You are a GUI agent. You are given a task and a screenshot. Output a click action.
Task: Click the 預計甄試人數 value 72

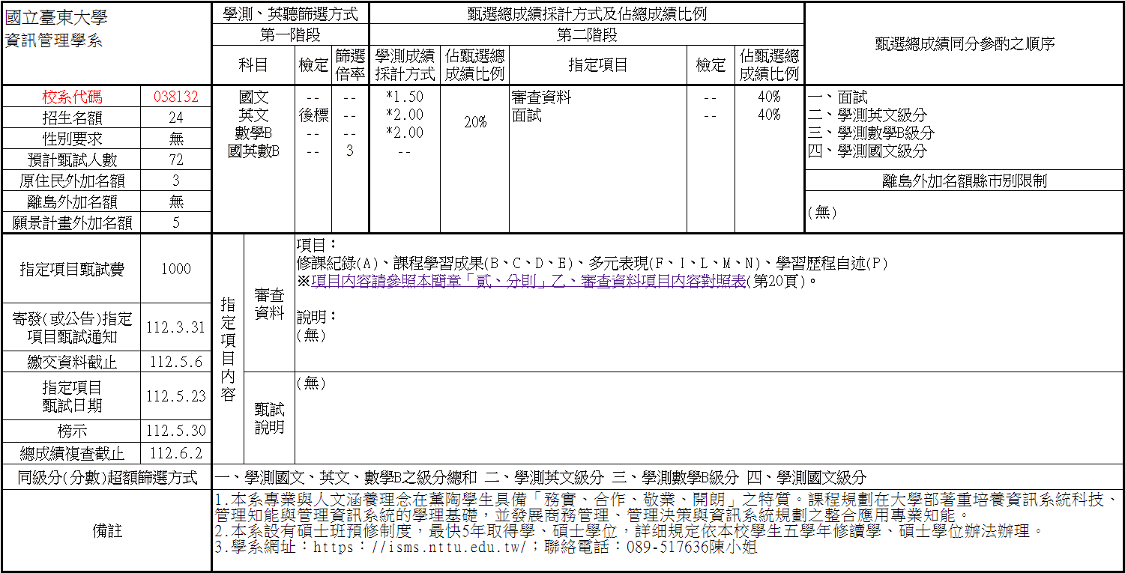click(x=176, y=160)
